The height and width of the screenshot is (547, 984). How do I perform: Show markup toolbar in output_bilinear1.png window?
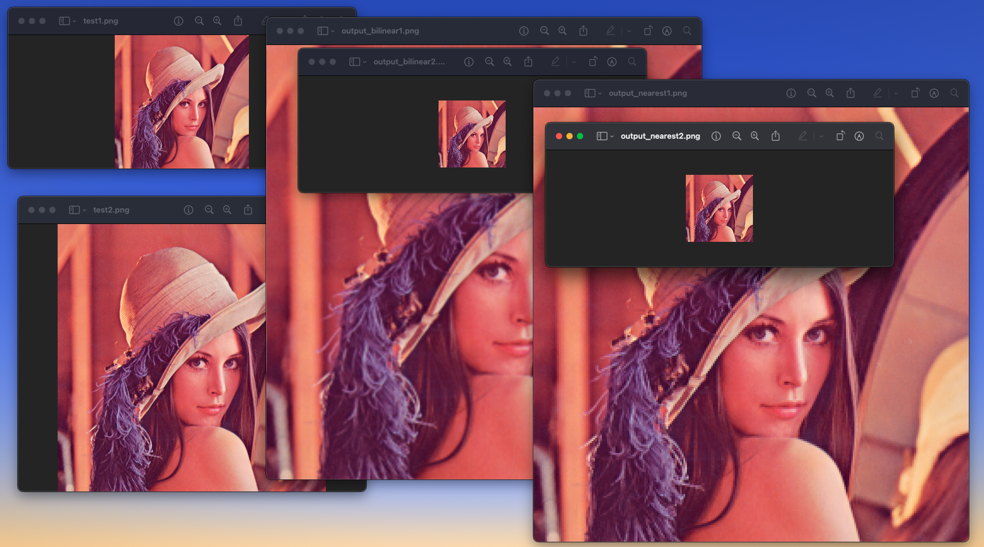667,31
